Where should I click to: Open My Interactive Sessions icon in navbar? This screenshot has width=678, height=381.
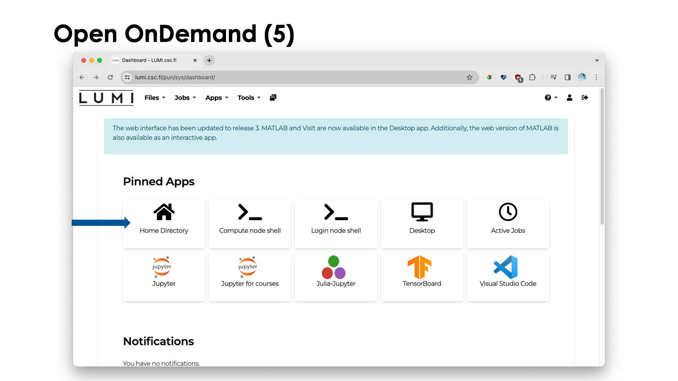click(273, 98)
